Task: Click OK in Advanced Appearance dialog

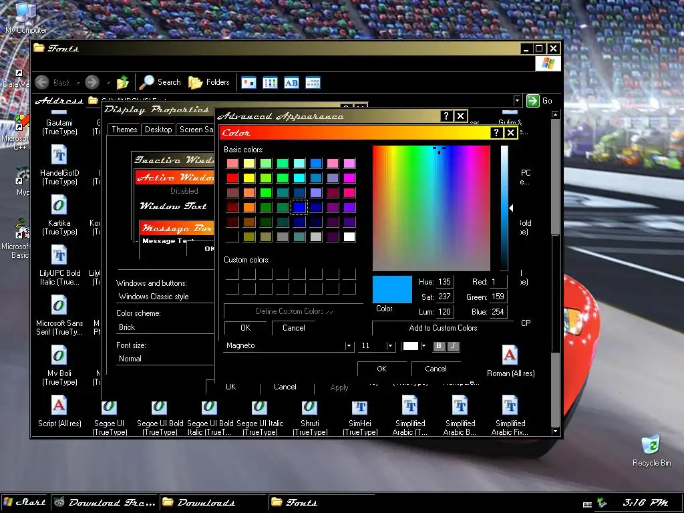Action: point(381,369)
